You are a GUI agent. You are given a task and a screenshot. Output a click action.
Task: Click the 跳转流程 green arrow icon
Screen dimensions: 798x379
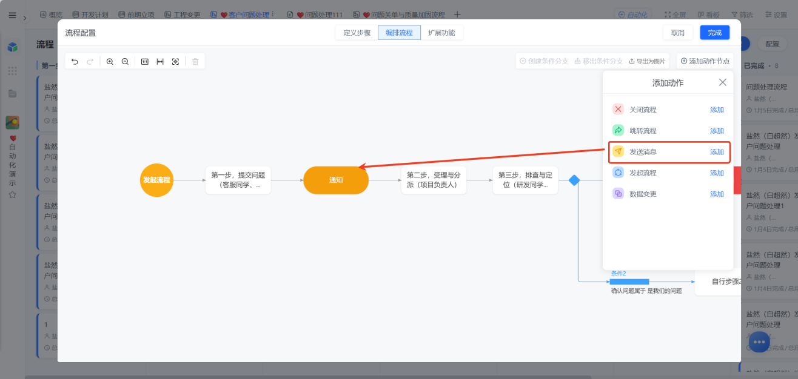(x=618, y=130)
